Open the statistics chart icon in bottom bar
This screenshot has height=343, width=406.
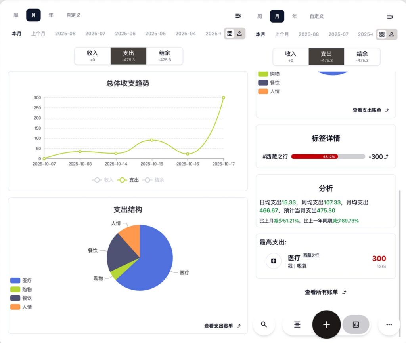356,324
